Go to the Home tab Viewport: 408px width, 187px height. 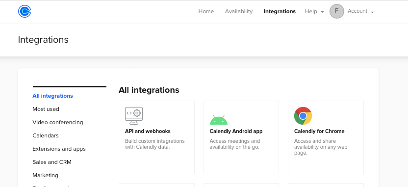pyautogui.click(x=206, y=11)
